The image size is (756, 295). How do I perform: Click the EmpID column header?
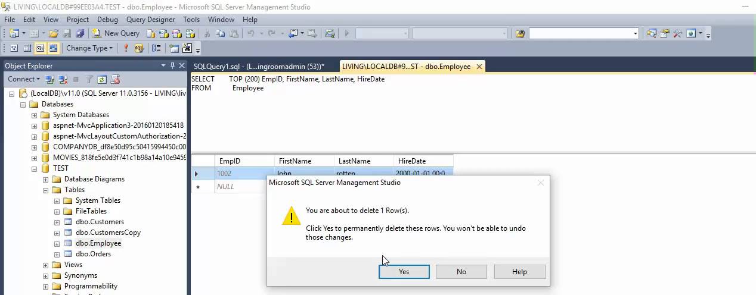coord(245,161)
